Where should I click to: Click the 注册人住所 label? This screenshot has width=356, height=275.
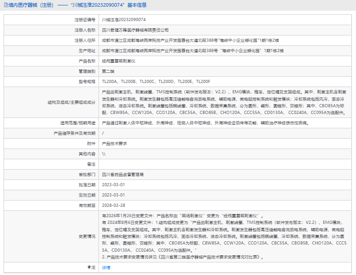pos(85,40)
